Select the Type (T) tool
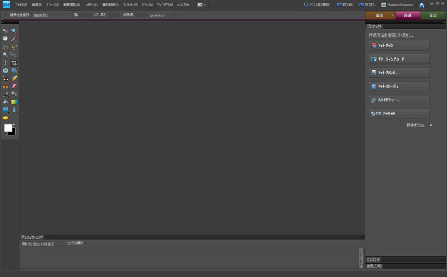 (x=6, y=63)
